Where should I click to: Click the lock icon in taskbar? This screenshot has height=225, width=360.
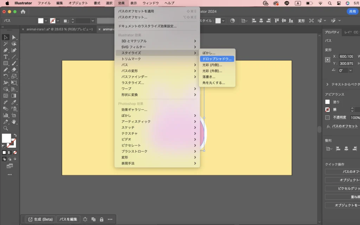[x=101, y=219]
